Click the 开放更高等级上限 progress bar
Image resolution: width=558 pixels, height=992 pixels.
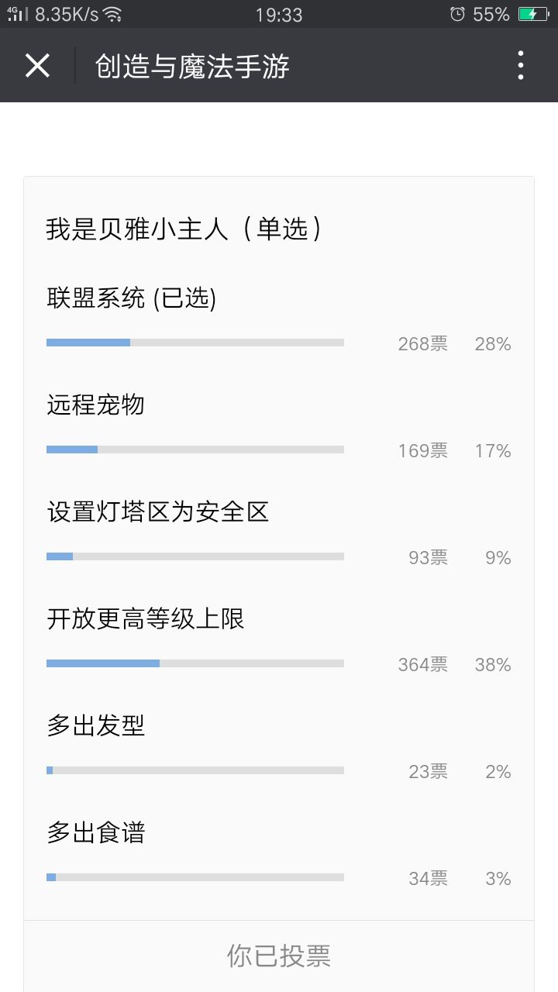[x=195, y=663]
